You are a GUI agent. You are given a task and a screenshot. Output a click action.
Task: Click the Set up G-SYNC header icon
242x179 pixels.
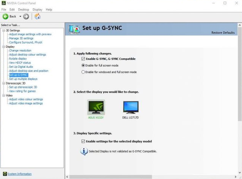(x=74, y=29)
